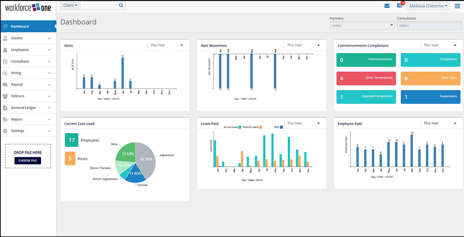Click the Settings gear icon in sidebar
This screenshot has width=464, height=237.
tap(5, 131)
